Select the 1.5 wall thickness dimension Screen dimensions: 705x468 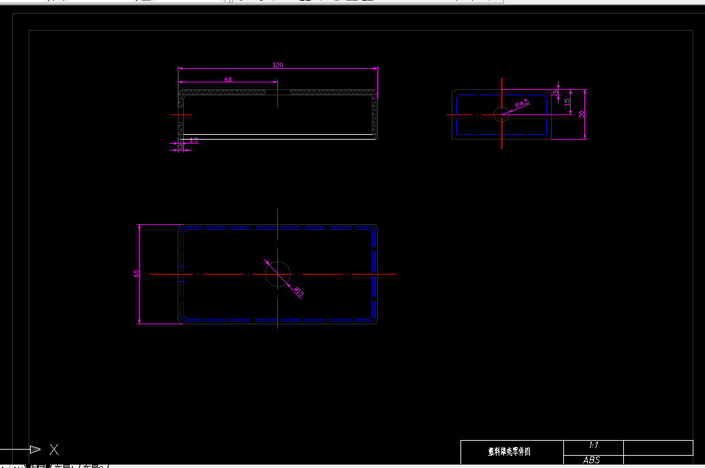[193, 140]
